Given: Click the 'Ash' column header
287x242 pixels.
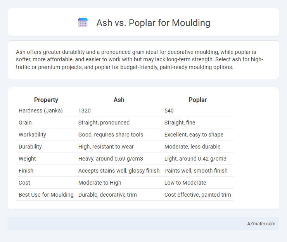Looking at the screenshot, I should 119,100.
